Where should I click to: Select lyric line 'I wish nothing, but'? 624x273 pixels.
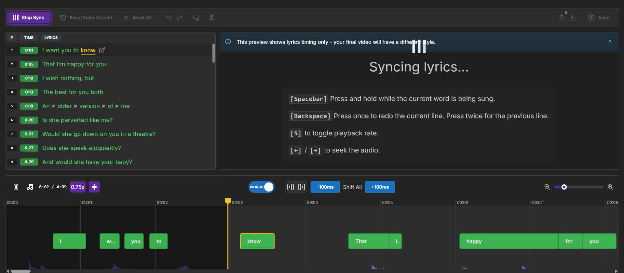[68, 78]
